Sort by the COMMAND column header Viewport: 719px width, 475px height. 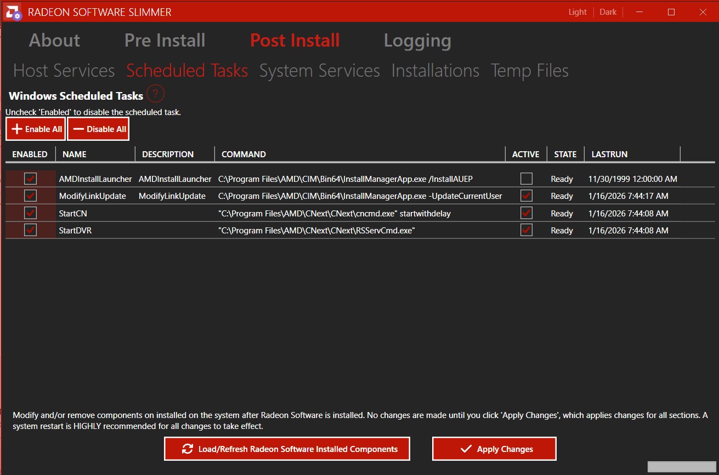pyautogui.click(x=360, y=154)
